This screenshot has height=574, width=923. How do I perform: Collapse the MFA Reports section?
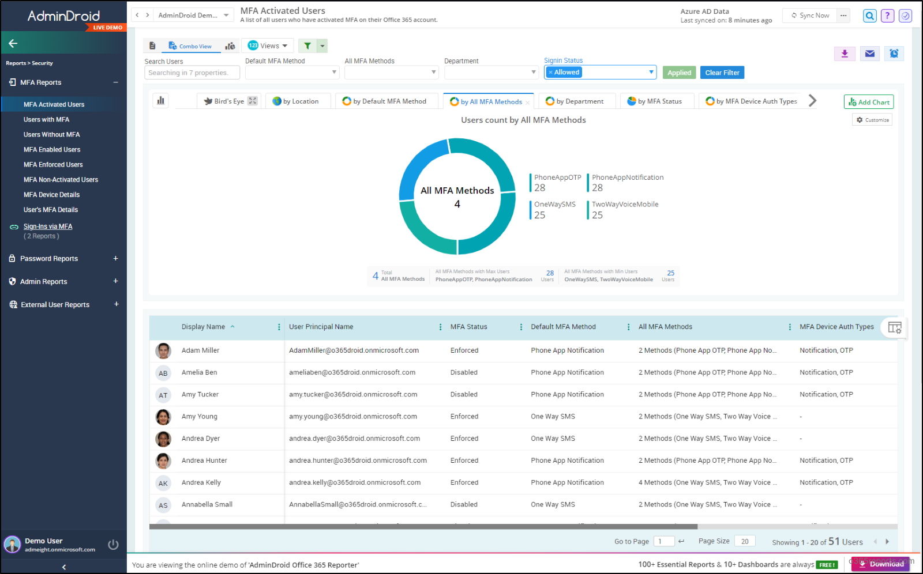[116, 82]
